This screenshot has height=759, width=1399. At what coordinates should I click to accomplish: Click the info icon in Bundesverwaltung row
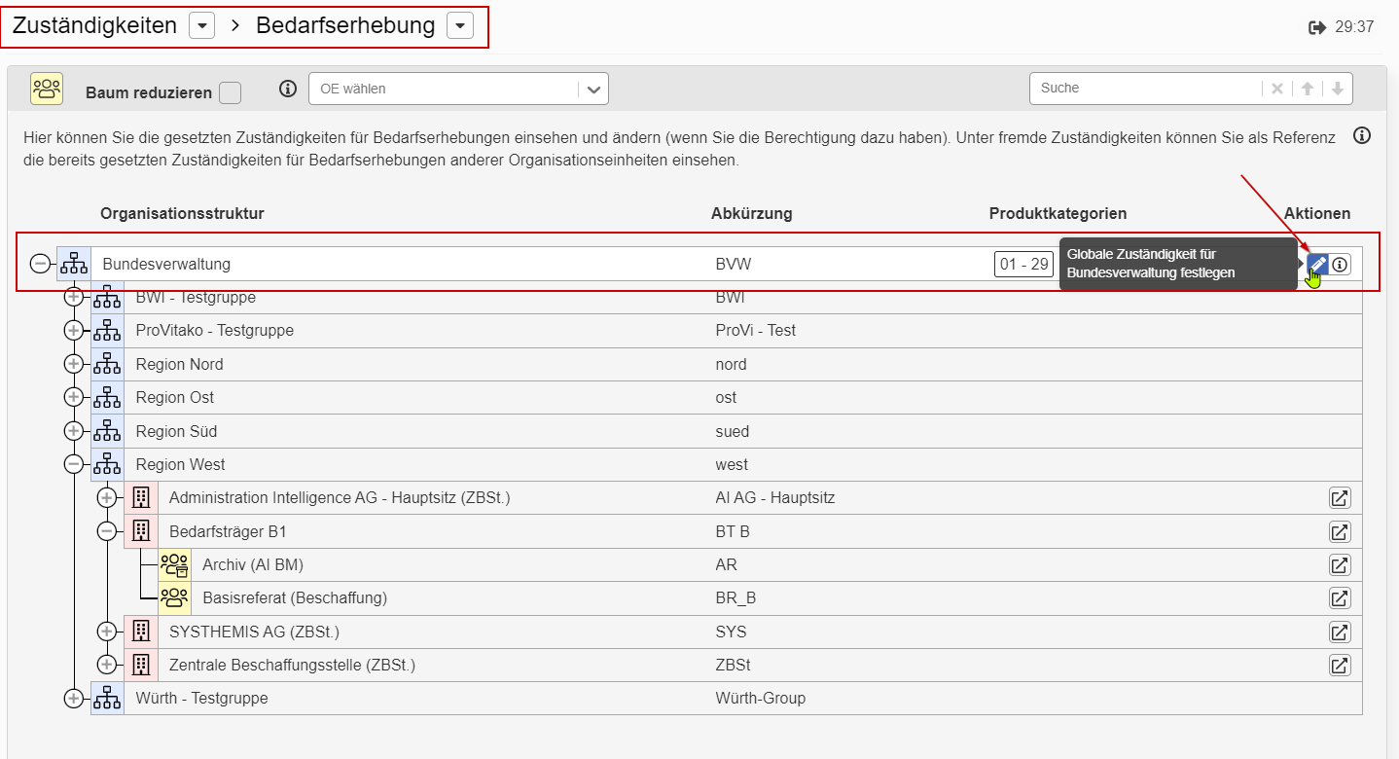1341,264
